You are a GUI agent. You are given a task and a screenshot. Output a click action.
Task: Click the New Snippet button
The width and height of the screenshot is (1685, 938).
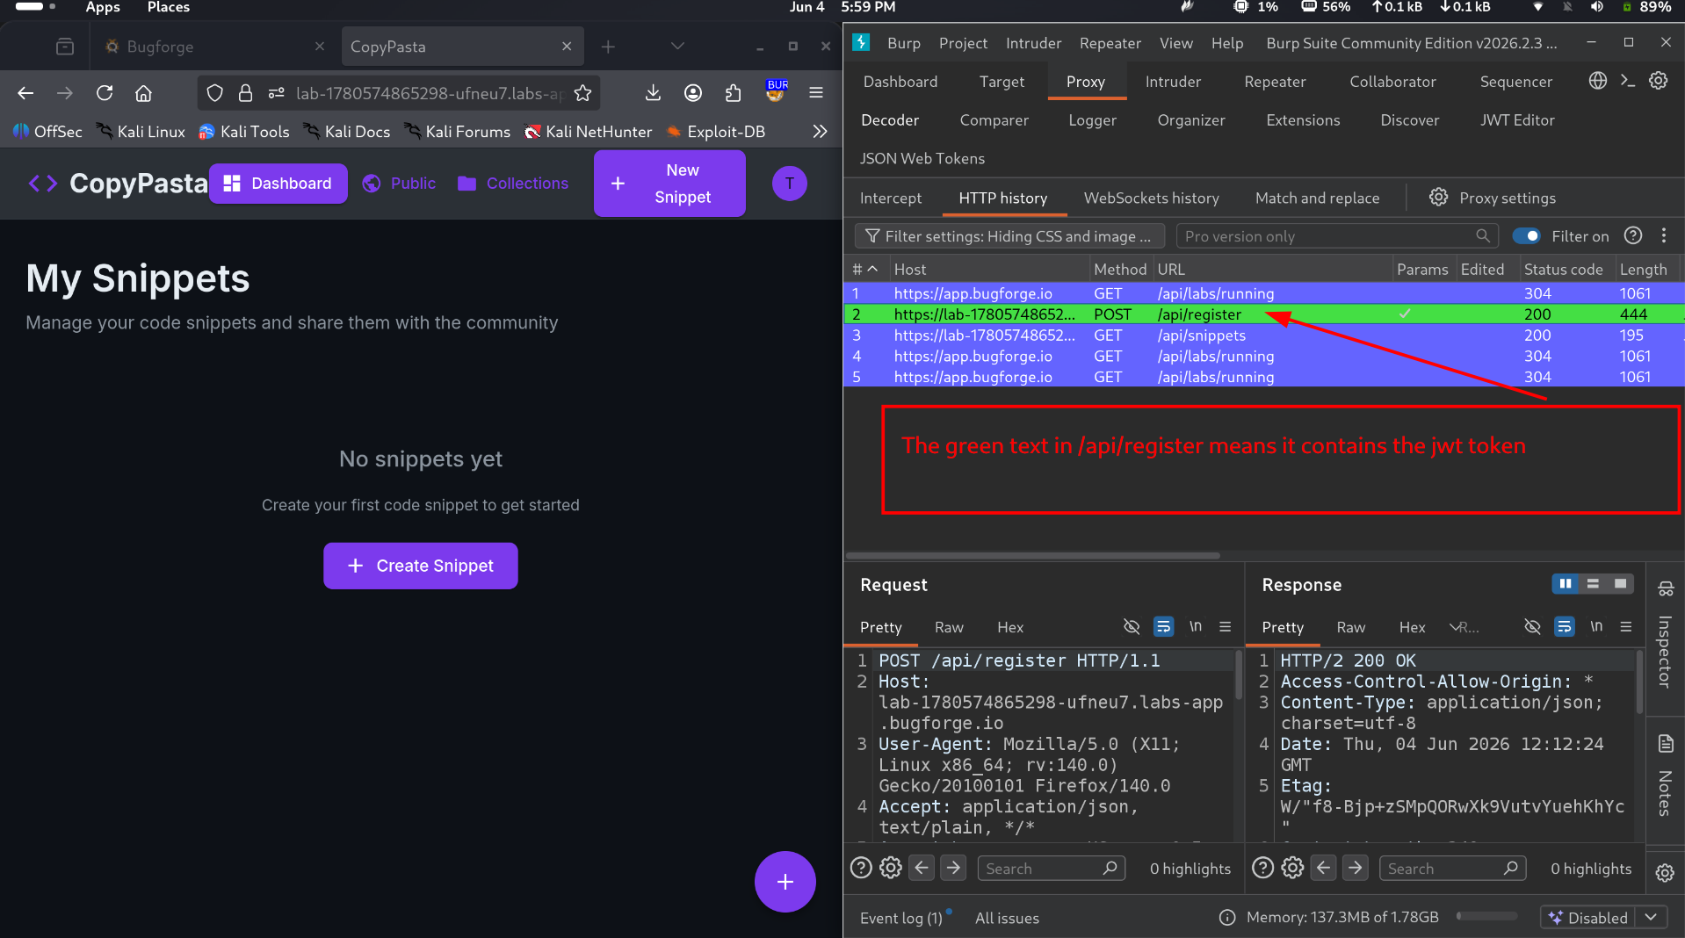point(669,184)
